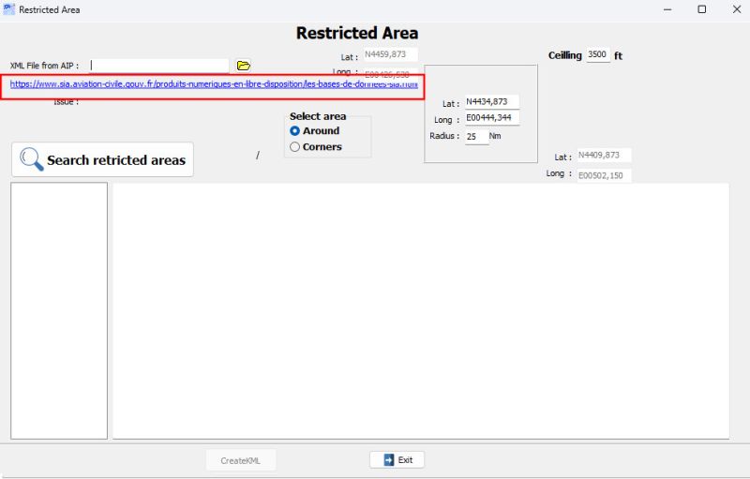Image resolution: width=750 pixels, height=479 pixels.
Task: Click the Ceiling field showing 3500
Action: [598, 55]
